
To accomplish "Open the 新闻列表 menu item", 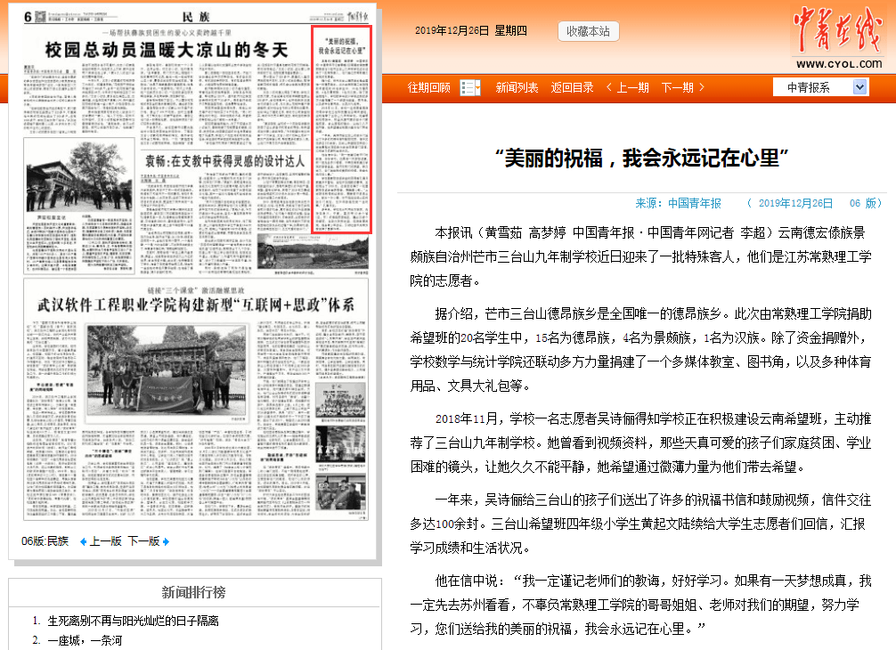I will pos(517,87).
